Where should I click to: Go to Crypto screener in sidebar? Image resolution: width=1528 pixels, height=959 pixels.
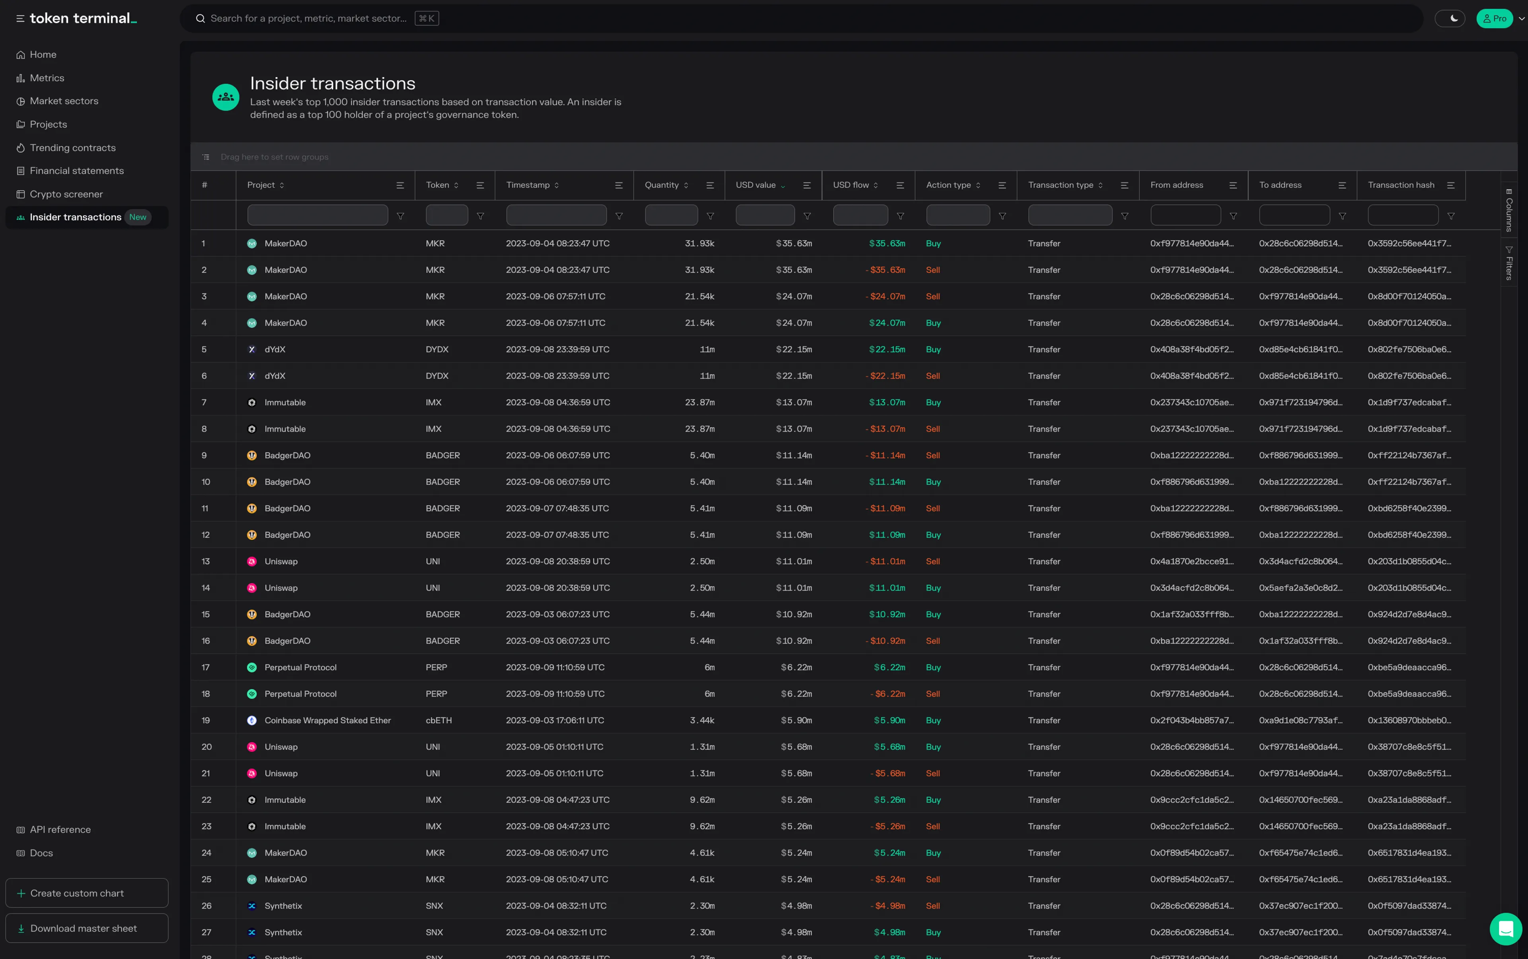coord(66,194)
